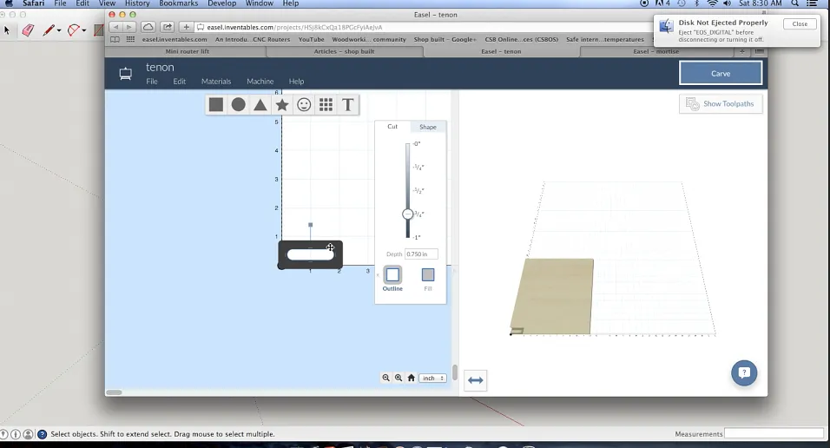Image resolution: width=830 pixels, height=448 pixels.
Task: Open Safari History menu
Action: (x=137, y=3)
